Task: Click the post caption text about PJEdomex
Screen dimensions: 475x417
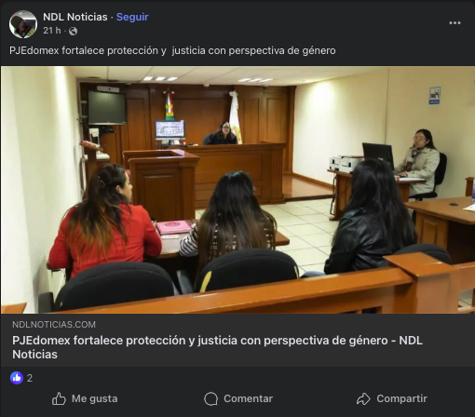Action: [172, 50]
